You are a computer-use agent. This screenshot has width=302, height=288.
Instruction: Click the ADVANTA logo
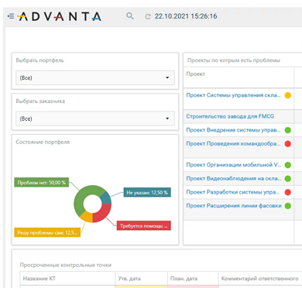coord(60,16)
